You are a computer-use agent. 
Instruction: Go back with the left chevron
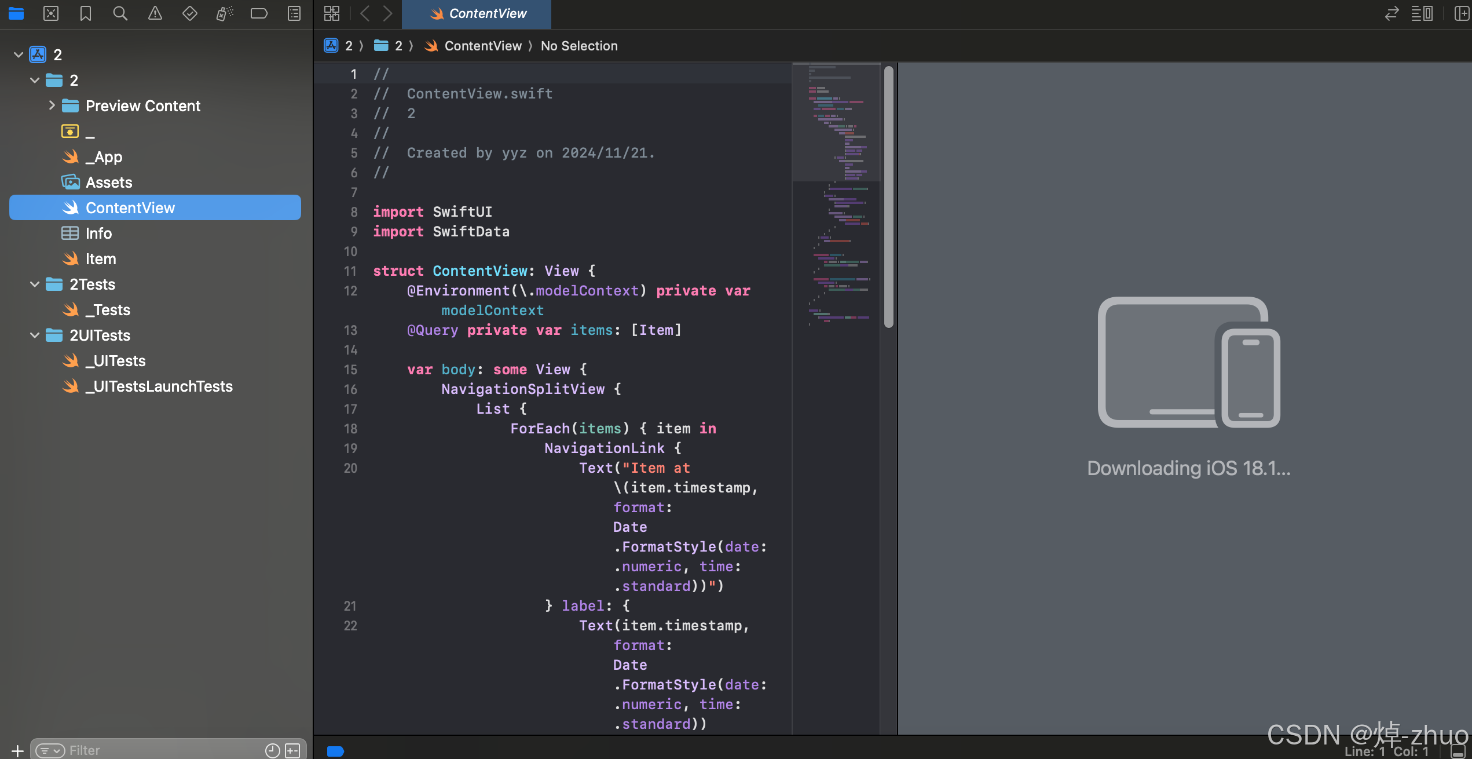click(x=365, y=13)
